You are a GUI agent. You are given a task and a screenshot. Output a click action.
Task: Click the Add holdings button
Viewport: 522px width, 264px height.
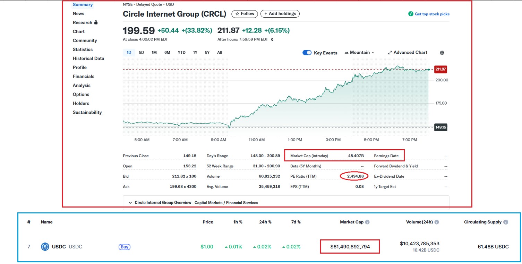280,14
